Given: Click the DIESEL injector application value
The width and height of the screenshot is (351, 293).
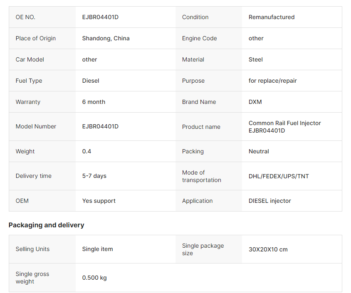Looking at the screenshot, I should (x=269, y=201).
